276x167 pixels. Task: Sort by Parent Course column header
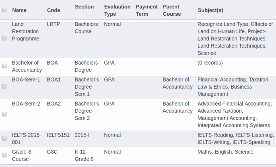point(172,10)
